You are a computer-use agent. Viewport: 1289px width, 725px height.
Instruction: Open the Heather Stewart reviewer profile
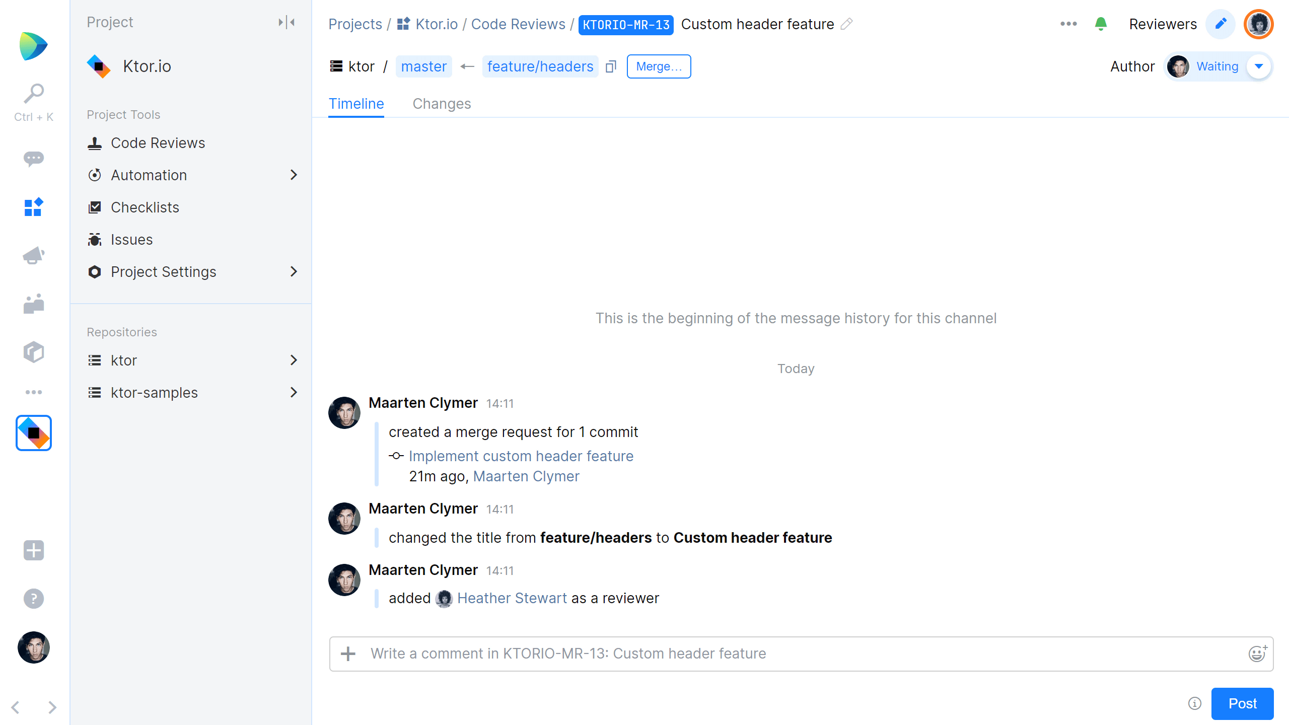(x=512, y=598)
